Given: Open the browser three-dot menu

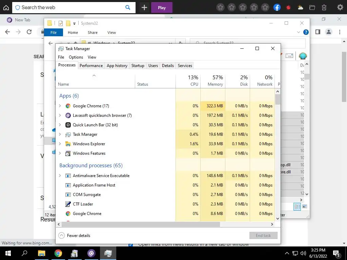Looking at the screenshot, I should pos(340,32).
